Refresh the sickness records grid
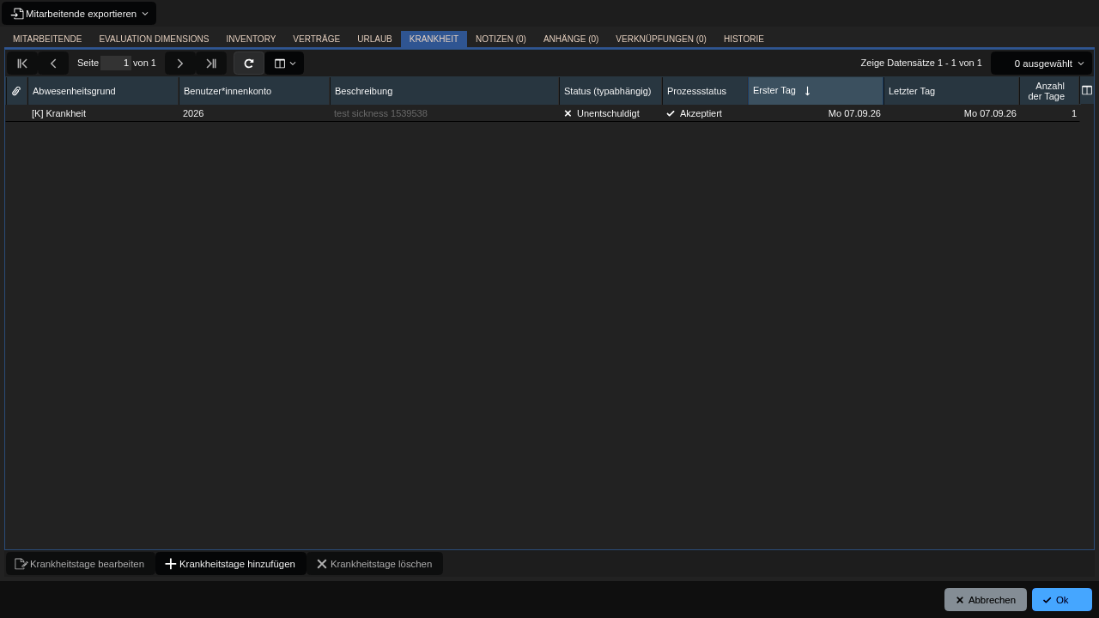Screen dimensions: 1099x618 (249, 64)
